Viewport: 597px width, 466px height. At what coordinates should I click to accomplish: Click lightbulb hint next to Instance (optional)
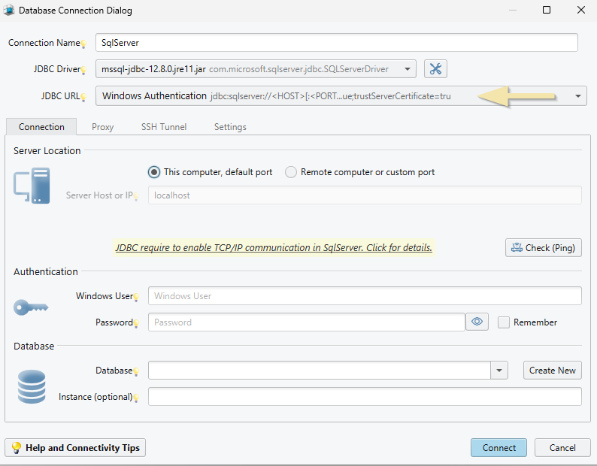[x=136, y=398]
